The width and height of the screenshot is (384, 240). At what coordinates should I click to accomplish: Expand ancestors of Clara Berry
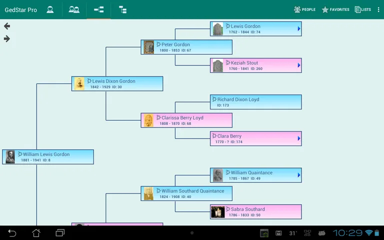299,138
